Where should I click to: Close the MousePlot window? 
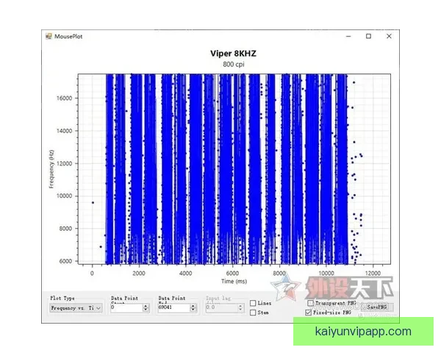tap(389, 36)
